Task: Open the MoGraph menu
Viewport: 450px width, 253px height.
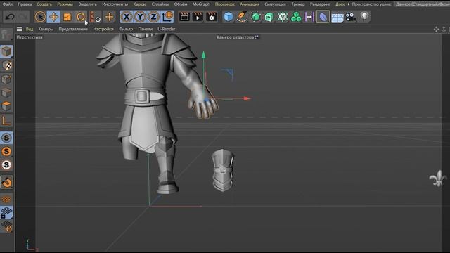Action: (x=201, y=4)
